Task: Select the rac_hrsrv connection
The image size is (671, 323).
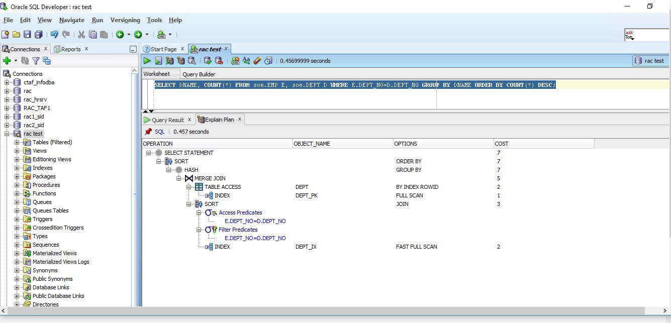Action: 35,99
